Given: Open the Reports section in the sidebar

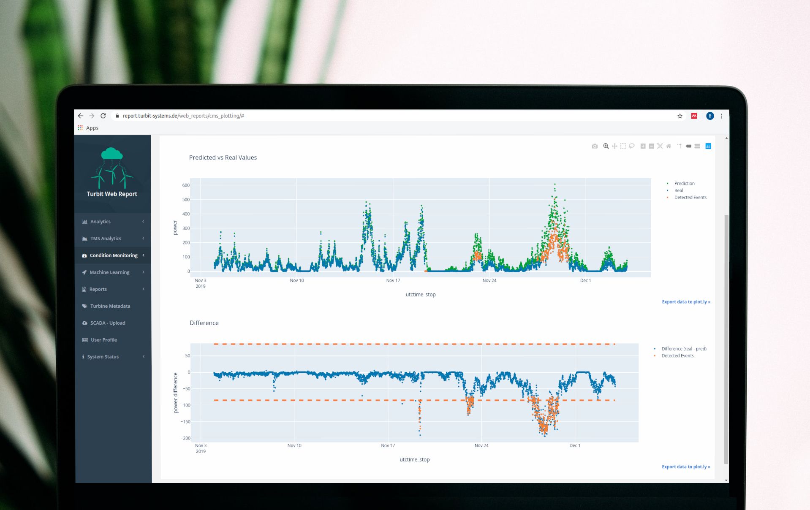Looking at the screenshot, I should (x=98, y=289).
